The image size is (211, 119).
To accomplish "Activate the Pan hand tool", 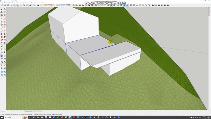I will point(5,56).
